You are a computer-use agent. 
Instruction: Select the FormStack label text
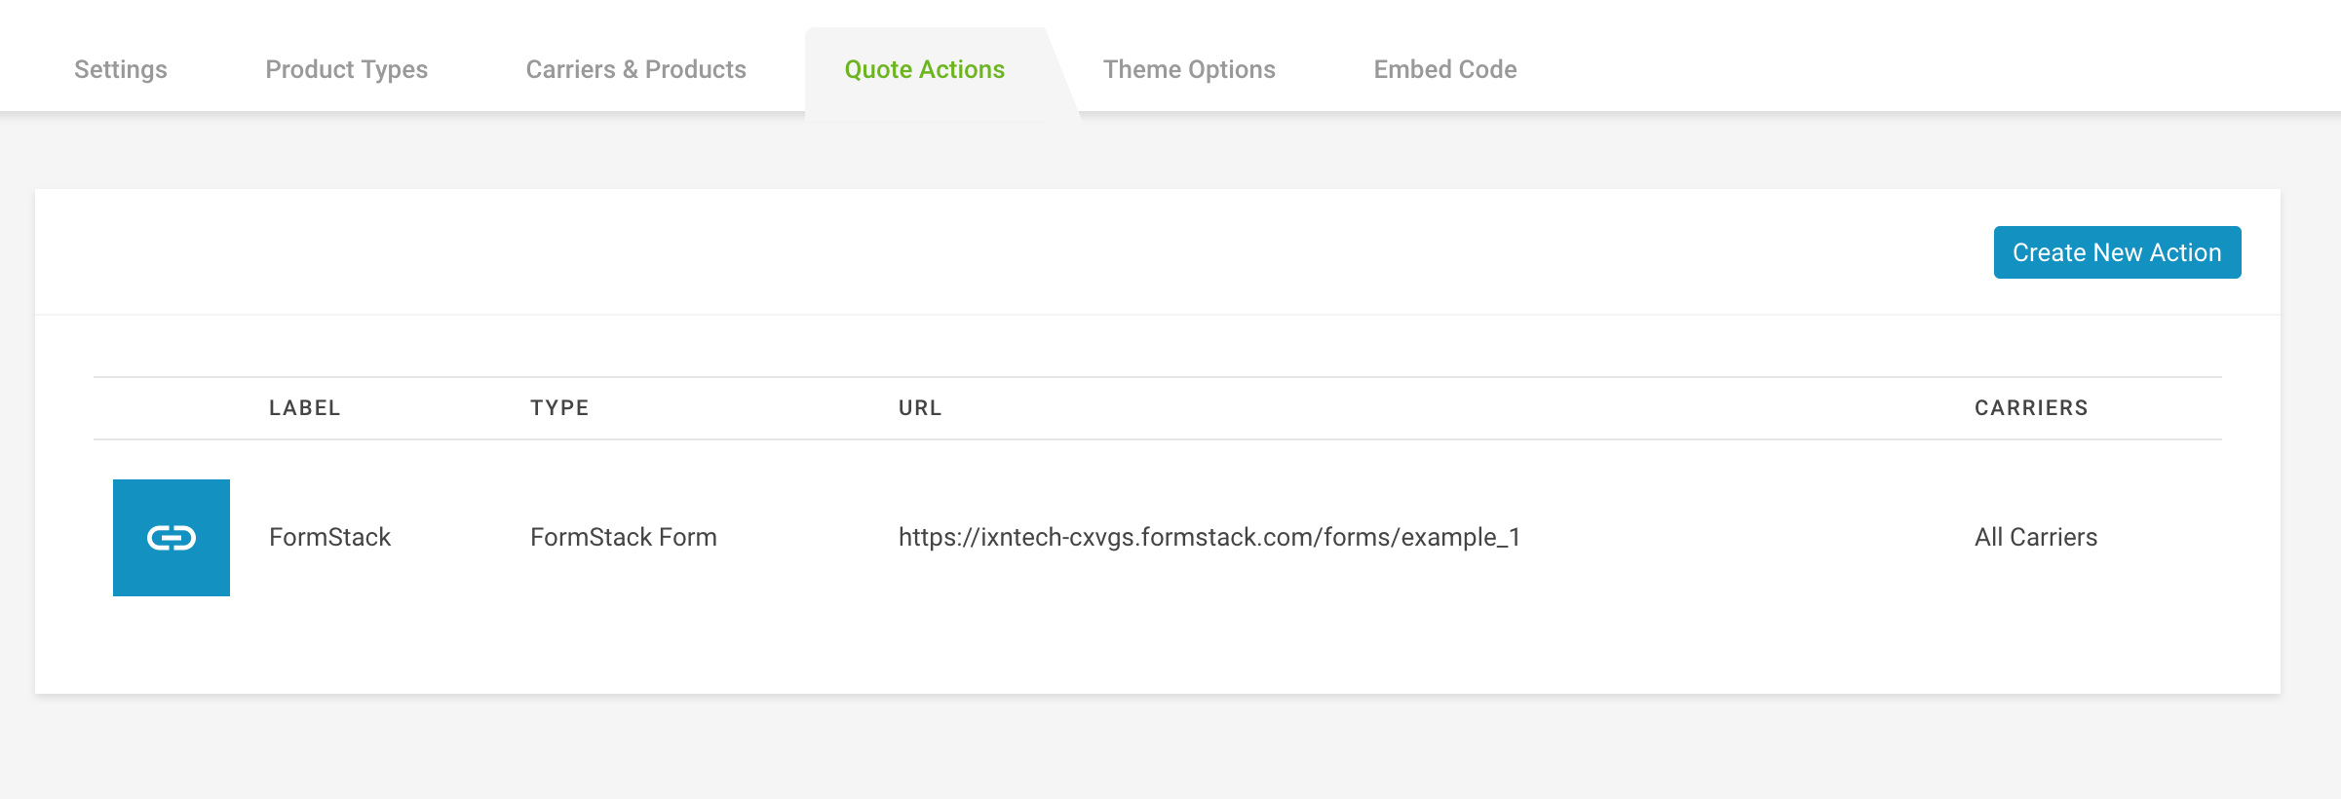[x=329, y=537]
